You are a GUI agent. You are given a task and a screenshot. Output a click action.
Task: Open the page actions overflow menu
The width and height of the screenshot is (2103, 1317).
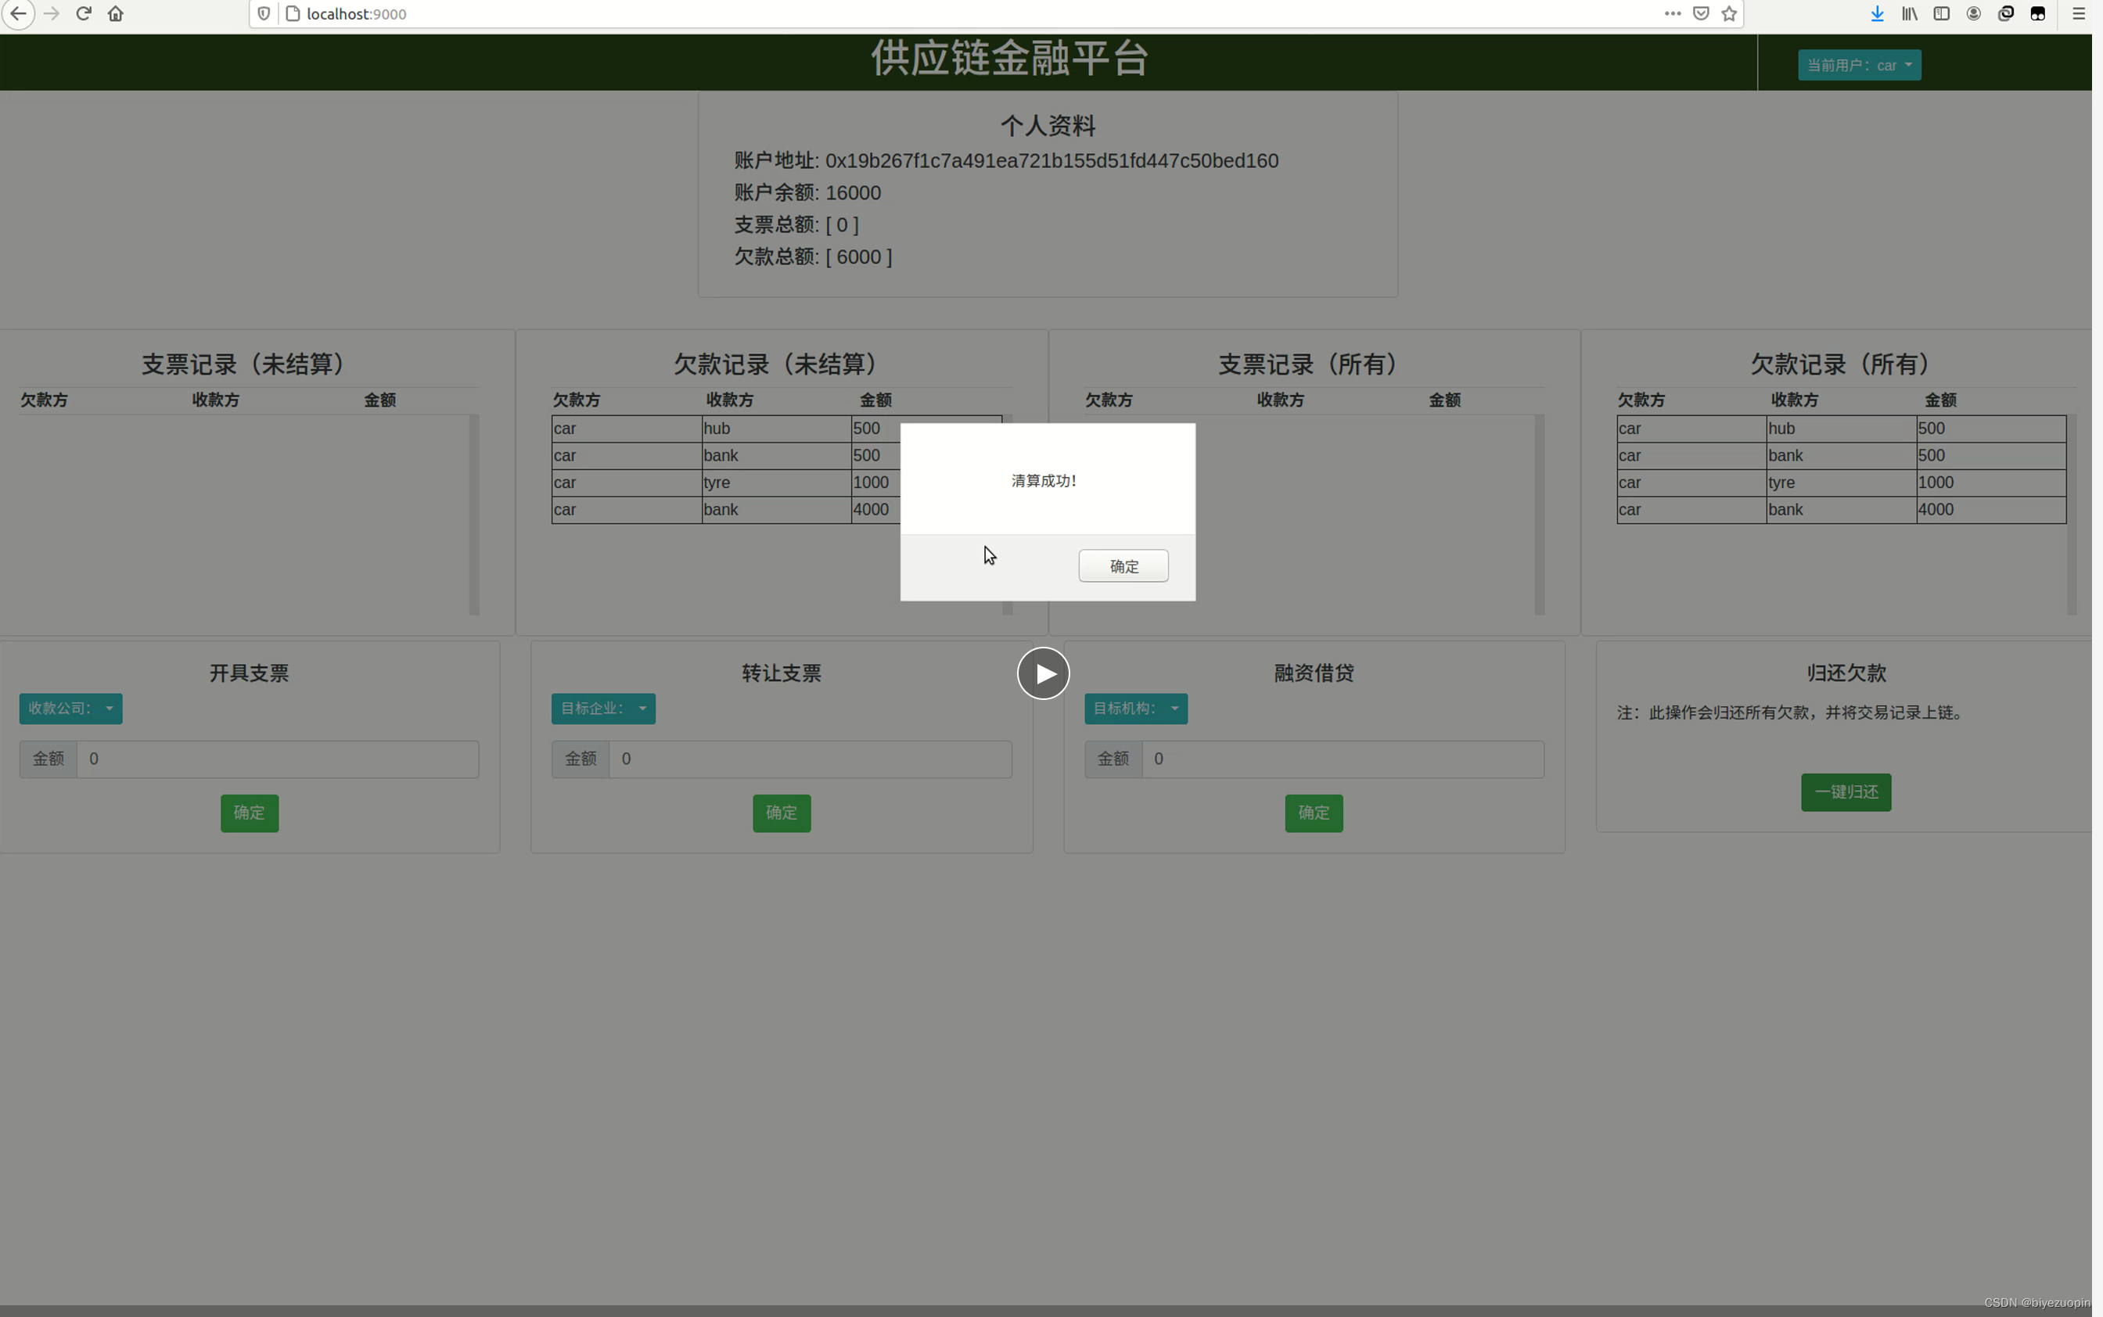[x=1673, y=14]
